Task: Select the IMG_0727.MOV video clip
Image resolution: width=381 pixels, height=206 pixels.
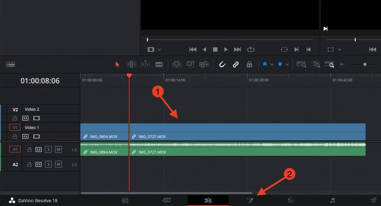Action: [x=247, y=132]
